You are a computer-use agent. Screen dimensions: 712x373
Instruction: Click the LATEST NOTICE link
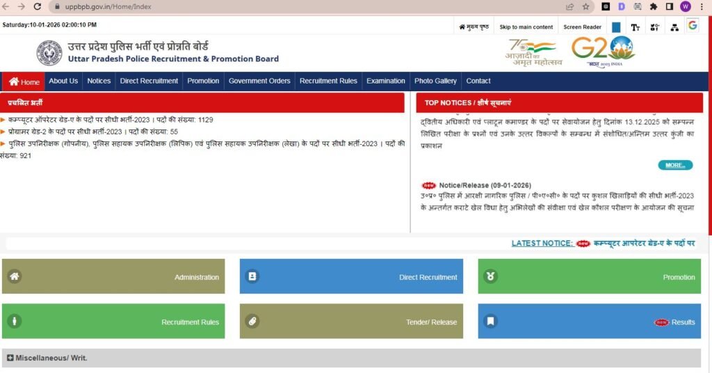pyautogui.click(x=542, y=243)
